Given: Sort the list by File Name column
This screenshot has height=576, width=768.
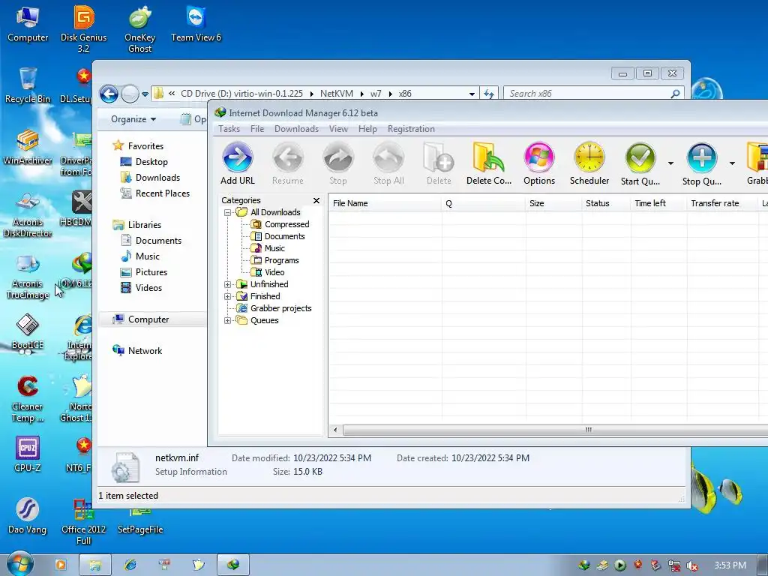Looking at the screenshot, I should point(385,203).
